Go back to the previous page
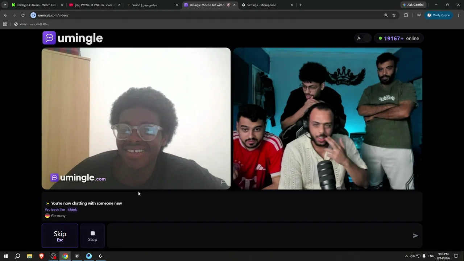464x261 pixels. pyautogui.click(x=5, y=15)
